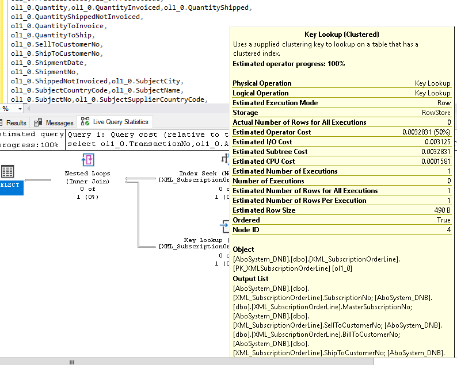The height and width of the screenshot is (365, 457).
Task: Click the Messages tab icon
Action: 38,122
